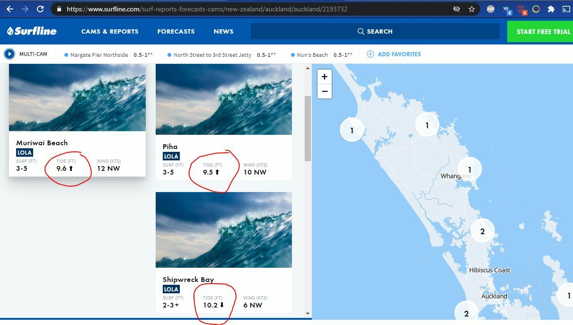Screen dimensions: 573x325
Task: Zoom out on the map
Action: [x=324, y=91]
